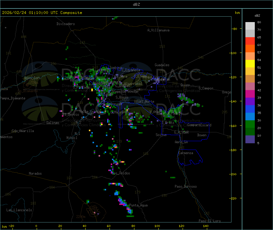Click the Cda_Amarilla label
This screenshot has height=230, width=273.
click(23, 131)
